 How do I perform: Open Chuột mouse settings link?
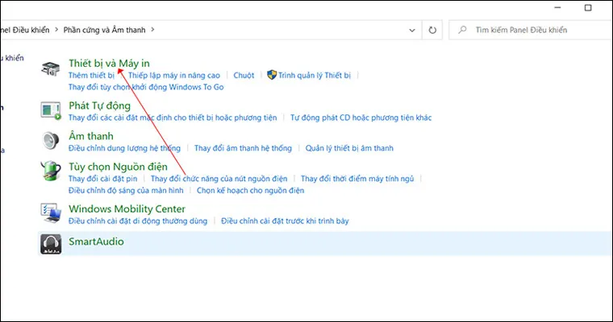(244, 76)
